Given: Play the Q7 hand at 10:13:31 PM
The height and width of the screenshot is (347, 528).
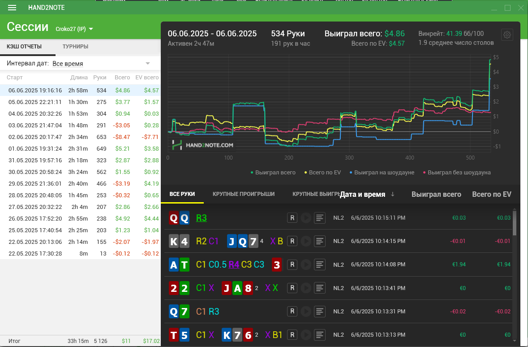Looking at the screenshot, I should tap(306, 311).
